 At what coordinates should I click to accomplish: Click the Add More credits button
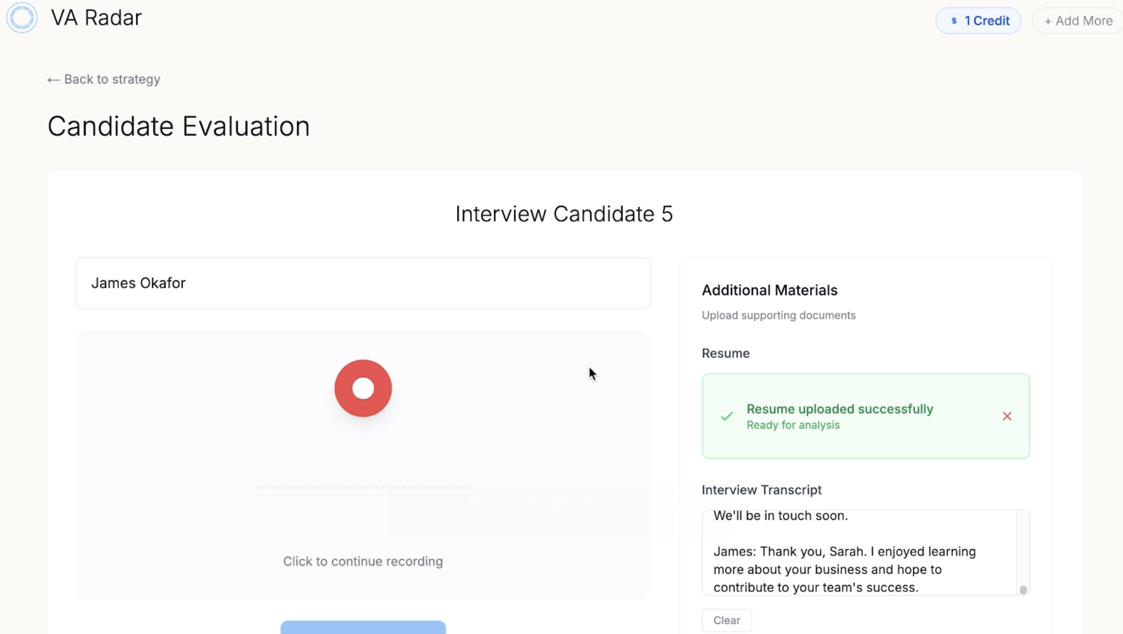(x=1078, y=21)
